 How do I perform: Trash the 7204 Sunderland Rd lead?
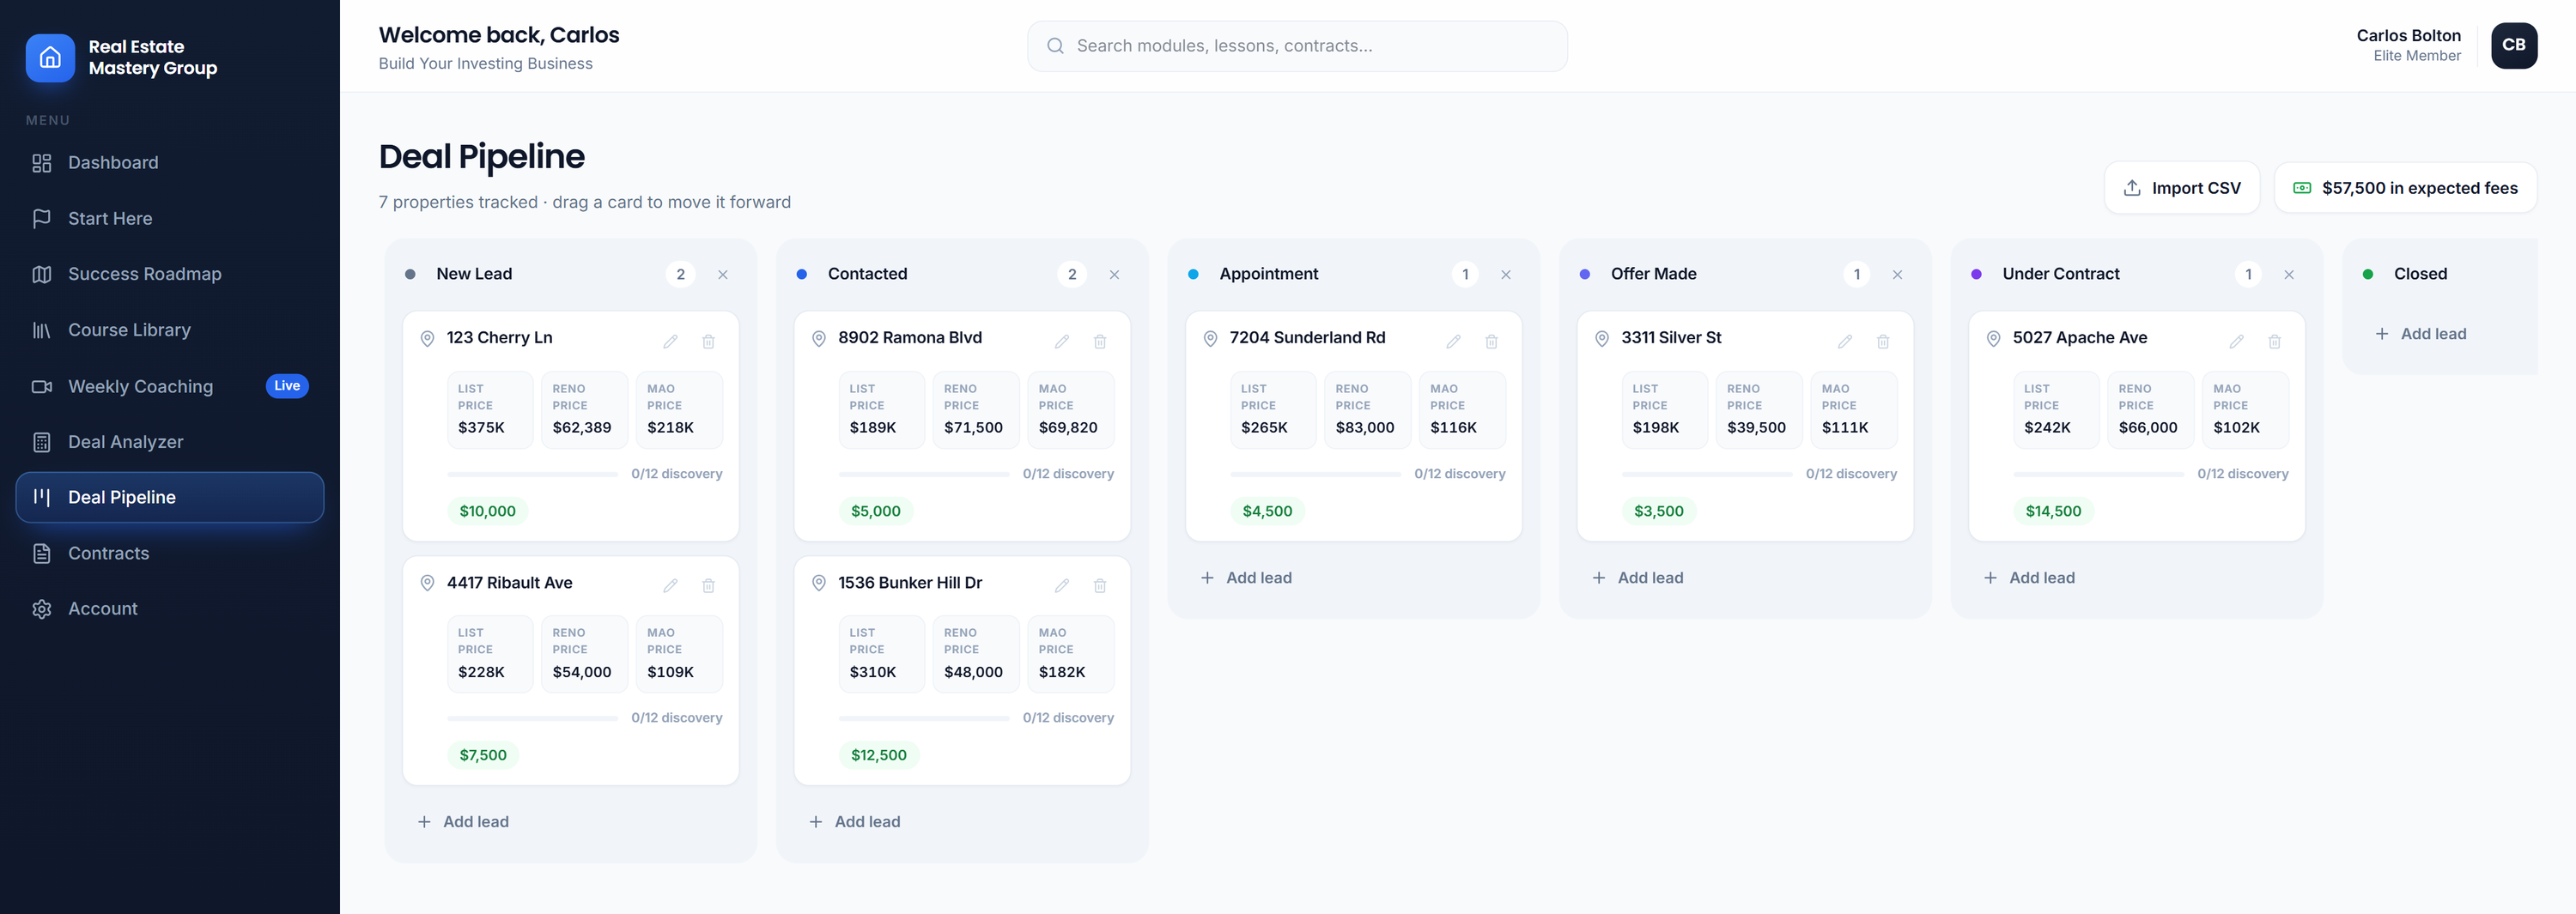(x=1491, y=342)
